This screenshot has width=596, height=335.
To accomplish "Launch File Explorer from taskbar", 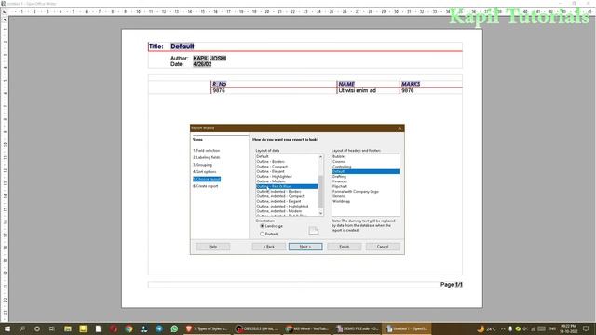I will [68, 328].
